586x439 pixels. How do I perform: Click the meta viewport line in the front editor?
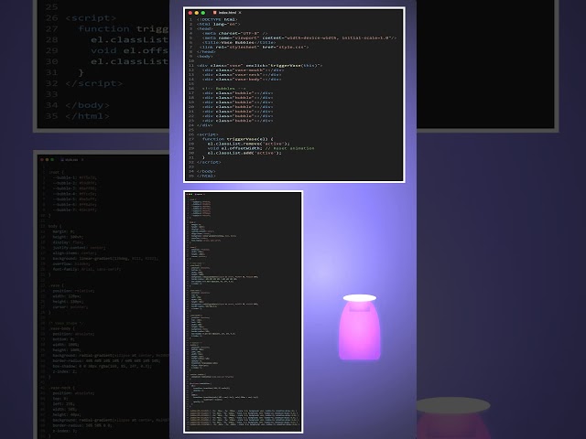pos(299,37)
